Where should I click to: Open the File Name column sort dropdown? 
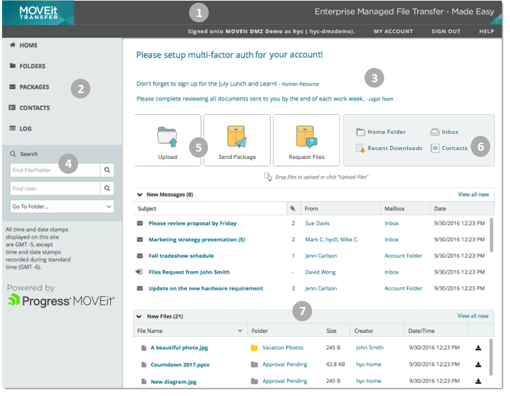pyautogui.click(x=240, y=331)
